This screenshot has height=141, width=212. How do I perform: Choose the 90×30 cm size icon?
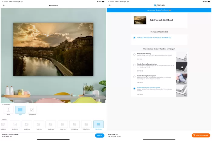click(51, 124)
